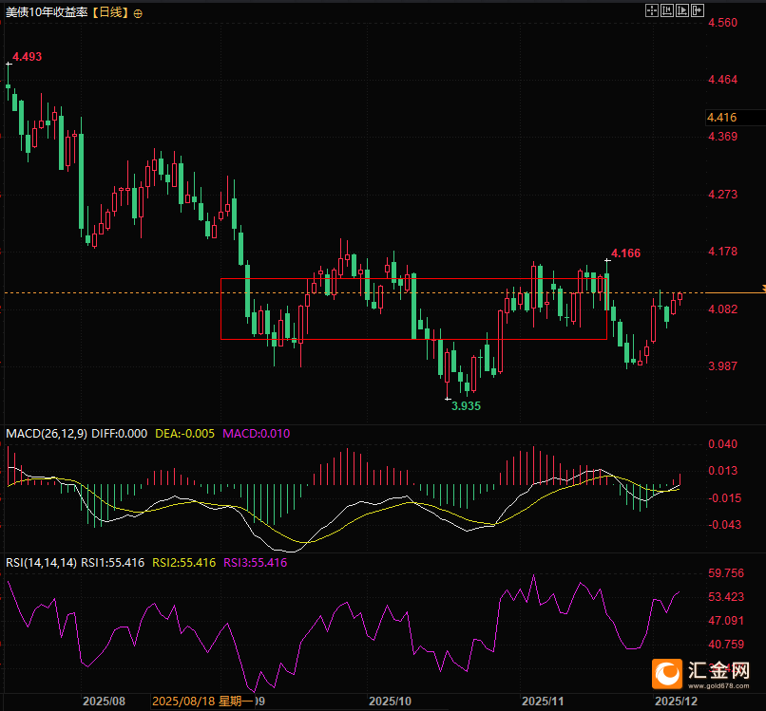Click the 2025/10 label on time axis
Viewport: 766px width, 711px height.
click(390, 702)
